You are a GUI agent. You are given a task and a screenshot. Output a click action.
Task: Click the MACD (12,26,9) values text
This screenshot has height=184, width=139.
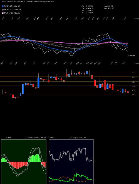pyautogui.click(x=39, y=138)
